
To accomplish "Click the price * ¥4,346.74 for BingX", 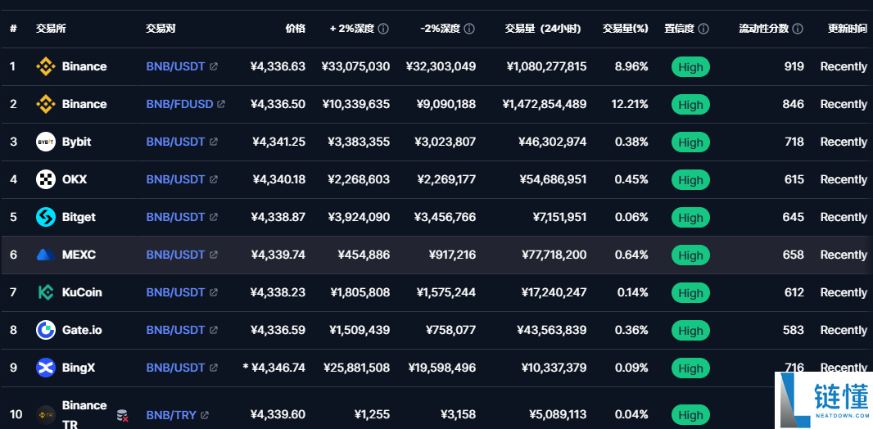I will point(274,368).
